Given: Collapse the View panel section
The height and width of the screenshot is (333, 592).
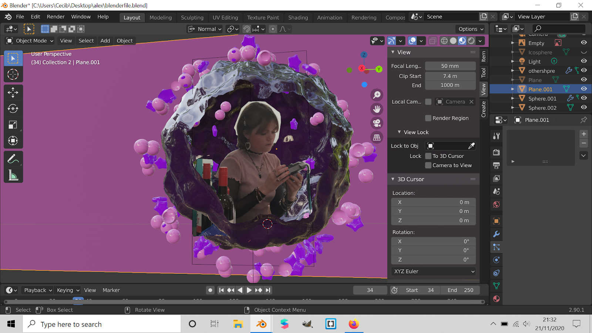Looking at the screenshot, I should [393, 52].
